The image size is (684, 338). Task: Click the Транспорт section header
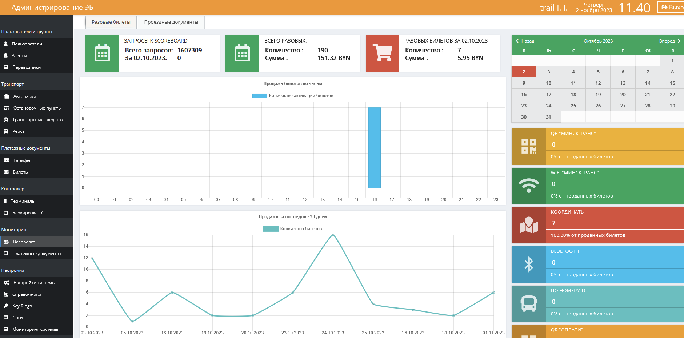pos(12,84)
